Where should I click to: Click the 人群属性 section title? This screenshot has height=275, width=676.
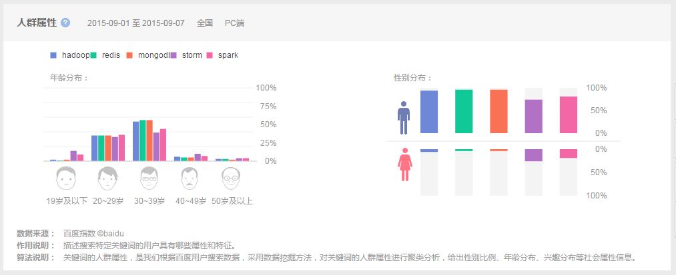37,23
